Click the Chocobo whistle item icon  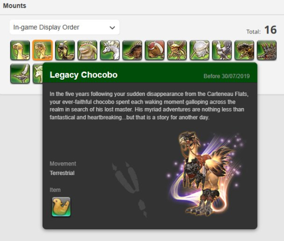[x=61, y=207]
